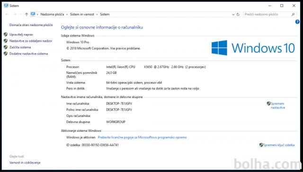Expand chevron before Nadzorna plošča breadcrumb
The width and height of the screenshot is (303, 172).
(x=37, y=15)
